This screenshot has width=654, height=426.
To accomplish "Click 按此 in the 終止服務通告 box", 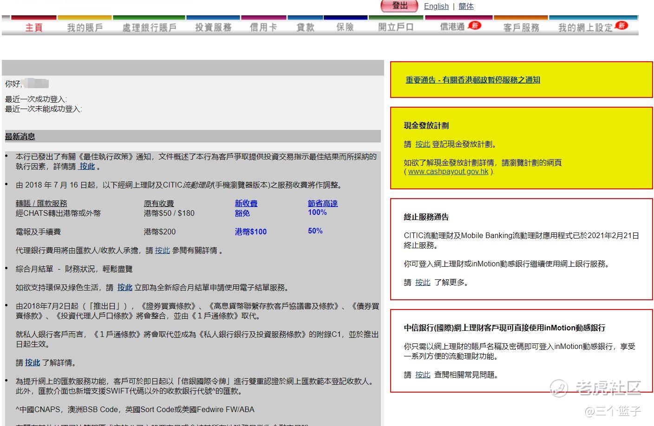I will point(422,282).
